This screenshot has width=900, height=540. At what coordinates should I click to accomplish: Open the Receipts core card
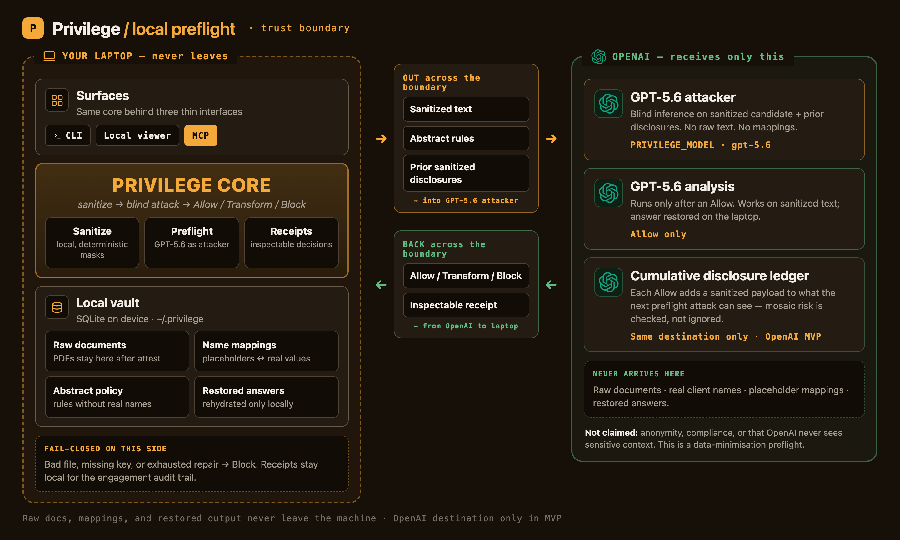(291, 243)
